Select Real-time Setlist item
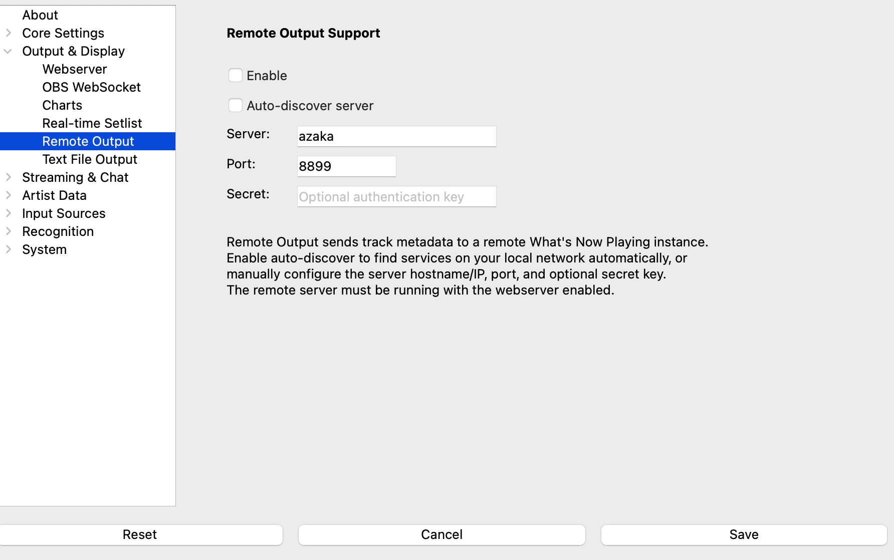The width and height of the screenshot is (894, 560). coord(92,123)
